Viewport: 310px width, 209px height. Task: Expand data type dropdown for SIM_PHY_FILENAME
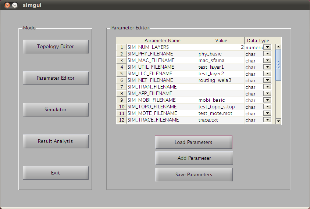click(267, 54)
